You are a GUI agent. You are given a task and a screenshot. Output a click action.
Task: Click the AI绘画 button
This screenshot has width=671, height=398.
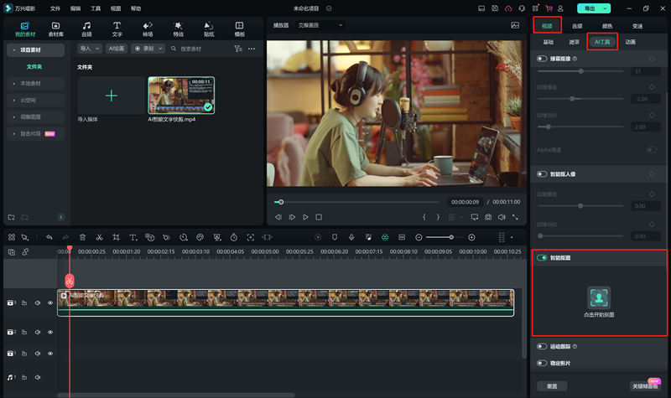pos(117,49)
